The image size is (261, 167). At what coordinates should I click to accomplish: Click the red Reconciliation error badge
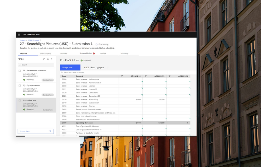tap(94, 53)
